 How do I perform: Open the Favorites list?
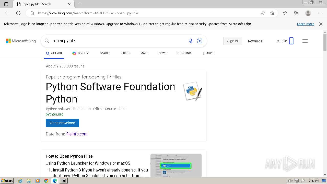pos(285,13)
